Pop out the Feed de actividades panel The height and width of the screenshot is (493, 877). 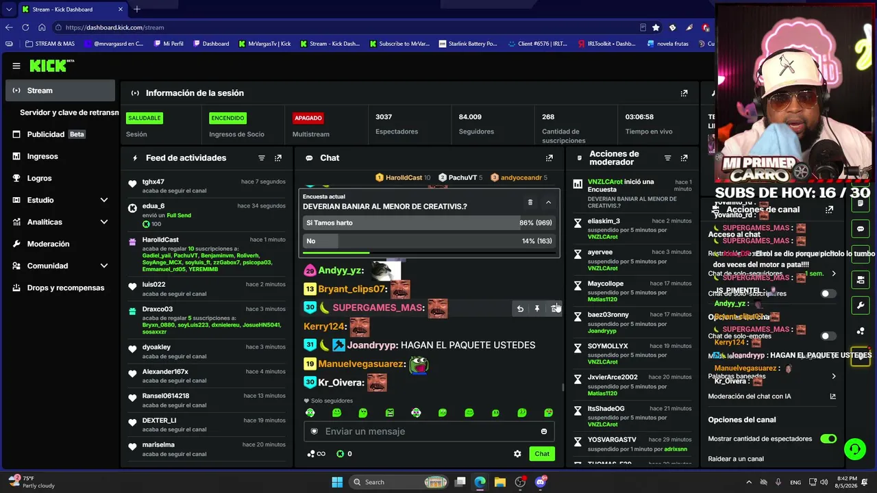point(278,158)
